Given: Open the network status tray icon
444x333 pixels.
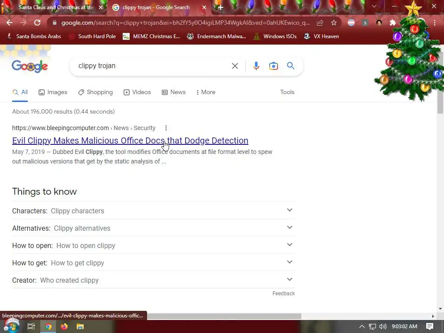Looking at the screenshot, I should point(372,326).
